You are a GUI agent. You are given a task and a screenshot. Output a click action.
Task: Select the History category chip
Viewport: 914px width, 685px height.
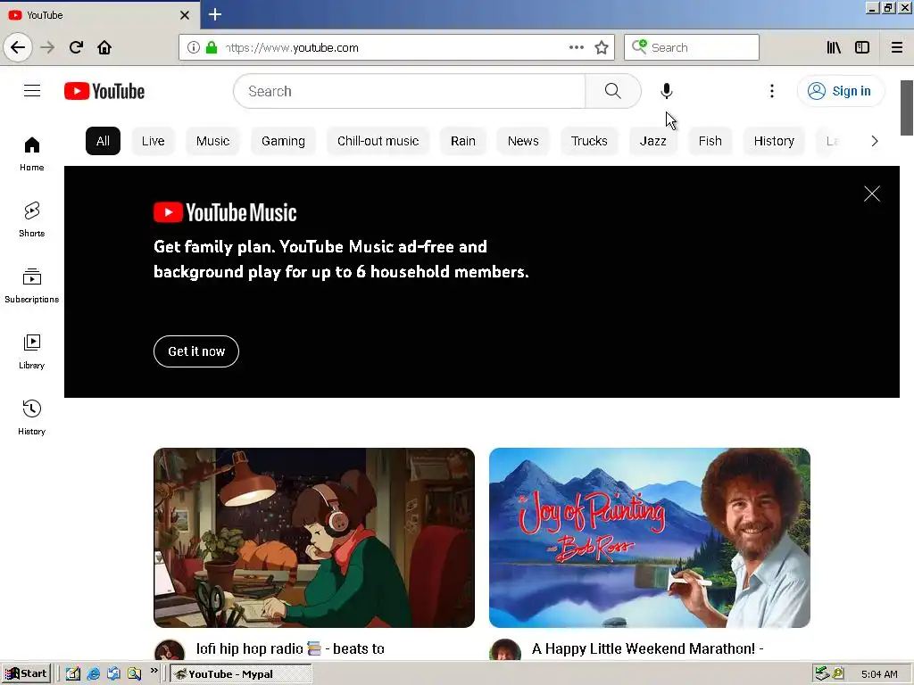click(x=774, y=141)
